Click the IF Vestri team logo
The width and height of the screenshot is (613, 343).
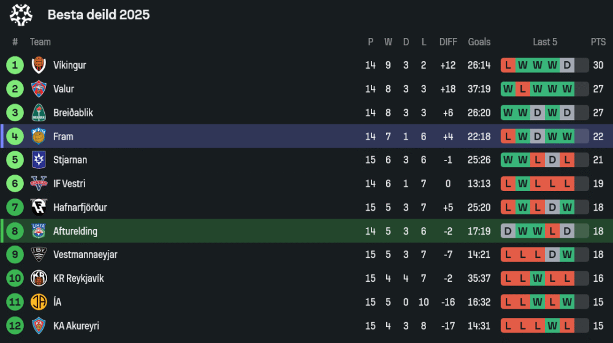[x=39, y=184]
